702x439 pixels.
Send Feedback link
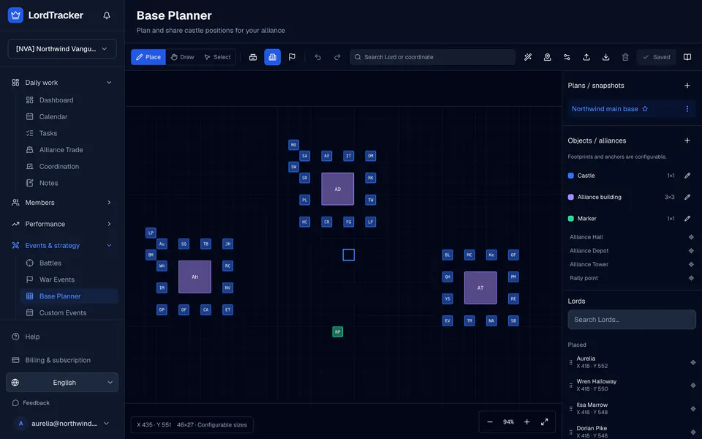click(x=31, y=402)
